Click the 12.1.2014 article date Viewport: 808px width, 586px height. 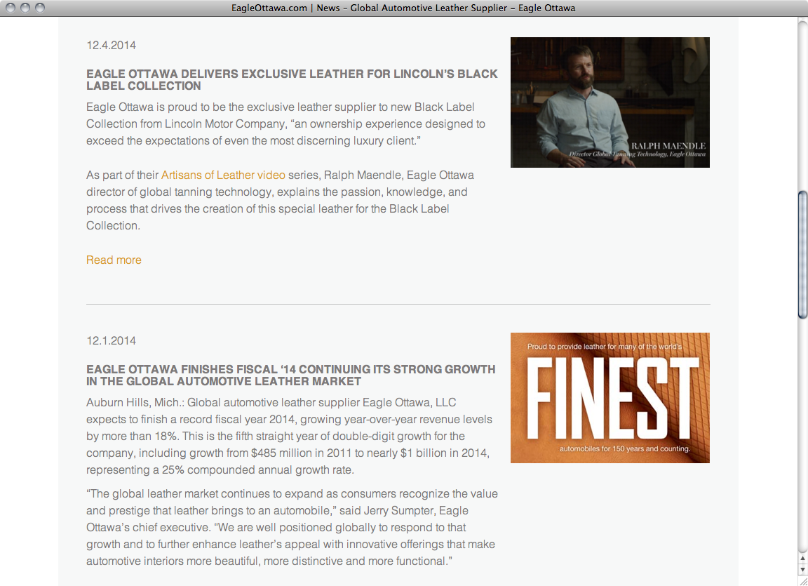tap(112, 340)
